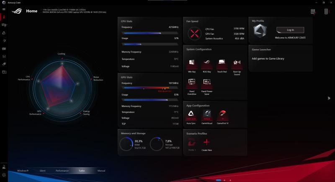The image size is (335, 182).
Task: Click the CPU Performance radar label
Action: [x=24, y=78]
